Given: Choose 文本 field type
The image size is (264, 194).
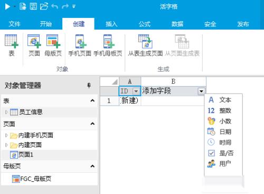Looking at the screenshot, I should pos(223,100).
